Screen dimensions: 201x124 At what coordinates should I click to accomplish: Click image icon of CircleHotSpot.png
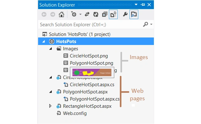click(66, 56)
